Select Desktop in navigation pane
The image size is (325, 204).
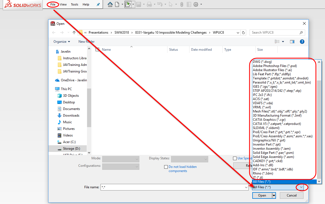[69, 102]
